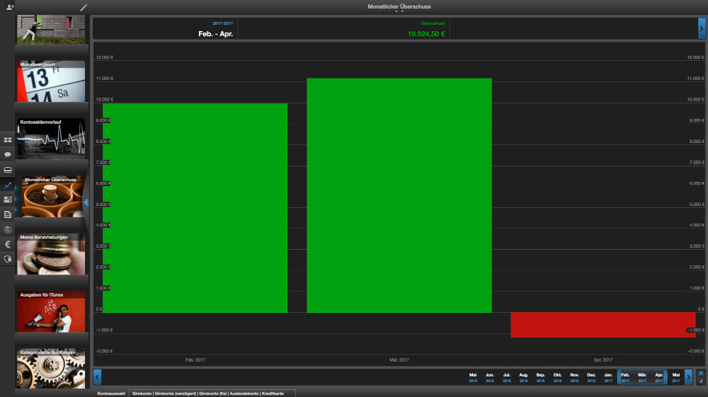The width and height of the screenshot is (708, 397).
Task: Click the red April 2017 deficit bar
Action: (x=606, y=324)
